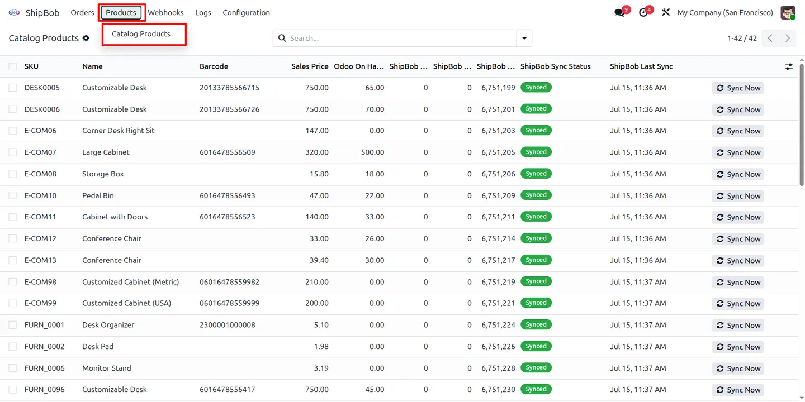Open the Logs menu

(x=203, y=12)
